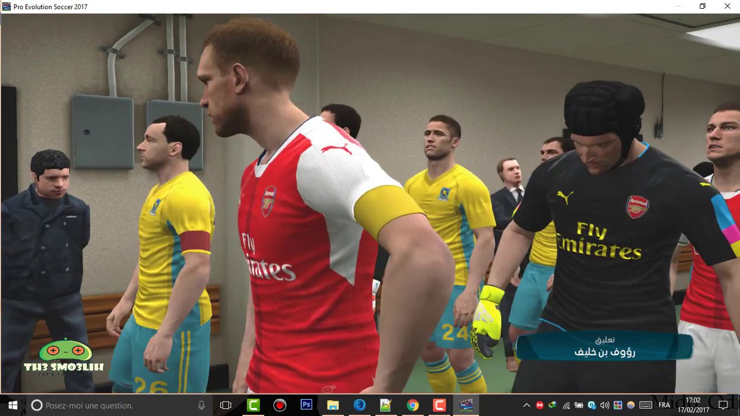
Task: Click the battery status tray icon
Action: (579, 406)
